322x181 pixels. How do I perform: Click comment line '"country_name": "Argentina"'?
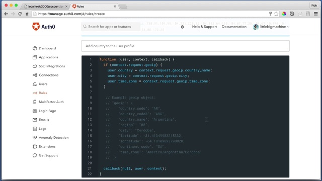[x=147, y=120]
